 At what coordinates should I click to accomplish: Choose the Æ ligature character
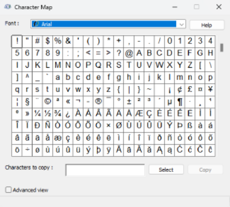point(139,113)
